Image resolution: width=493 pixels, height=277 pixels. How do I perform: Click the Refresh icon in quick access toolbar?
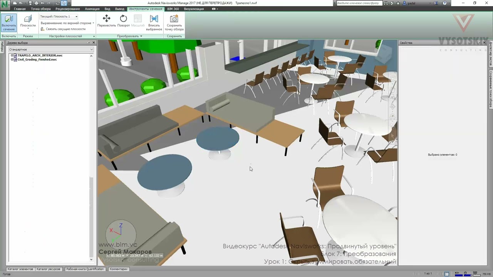pyautogui.click(x=57, y=3)
